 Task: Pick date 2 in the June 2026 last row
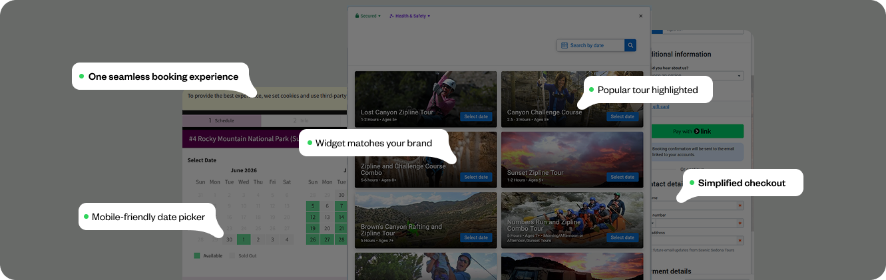(258, 239)
